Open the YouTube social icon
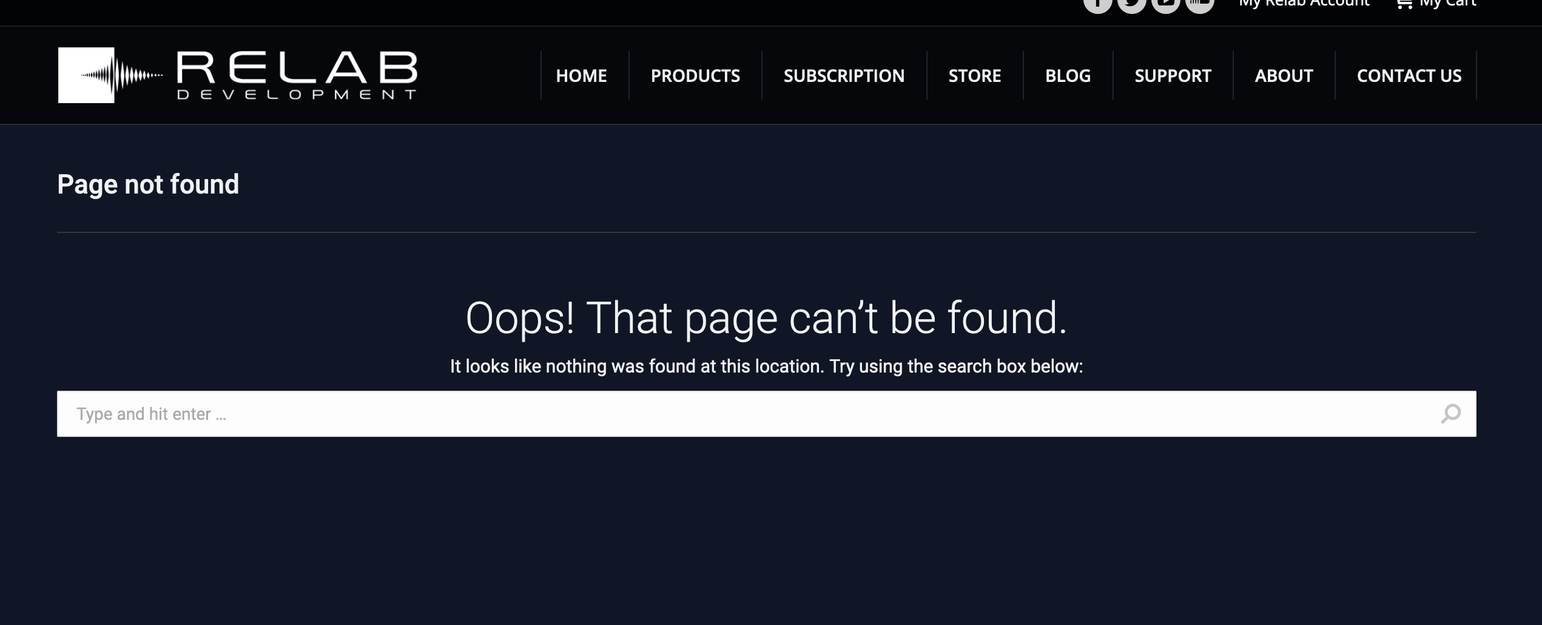 tap(1165, 4)
